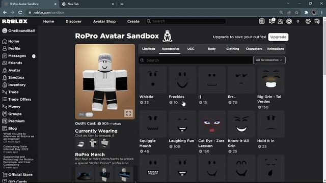Select the Big Grin - Tai Verdes face
The height and width of the screenshot is (183, 326).
pos(270,80)
